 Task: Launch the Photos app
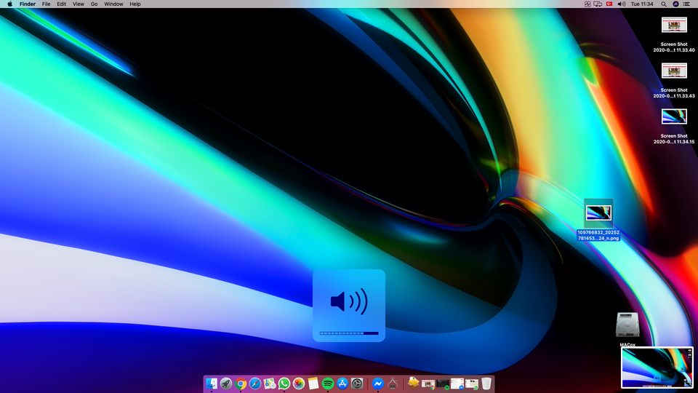coord(299,384)
